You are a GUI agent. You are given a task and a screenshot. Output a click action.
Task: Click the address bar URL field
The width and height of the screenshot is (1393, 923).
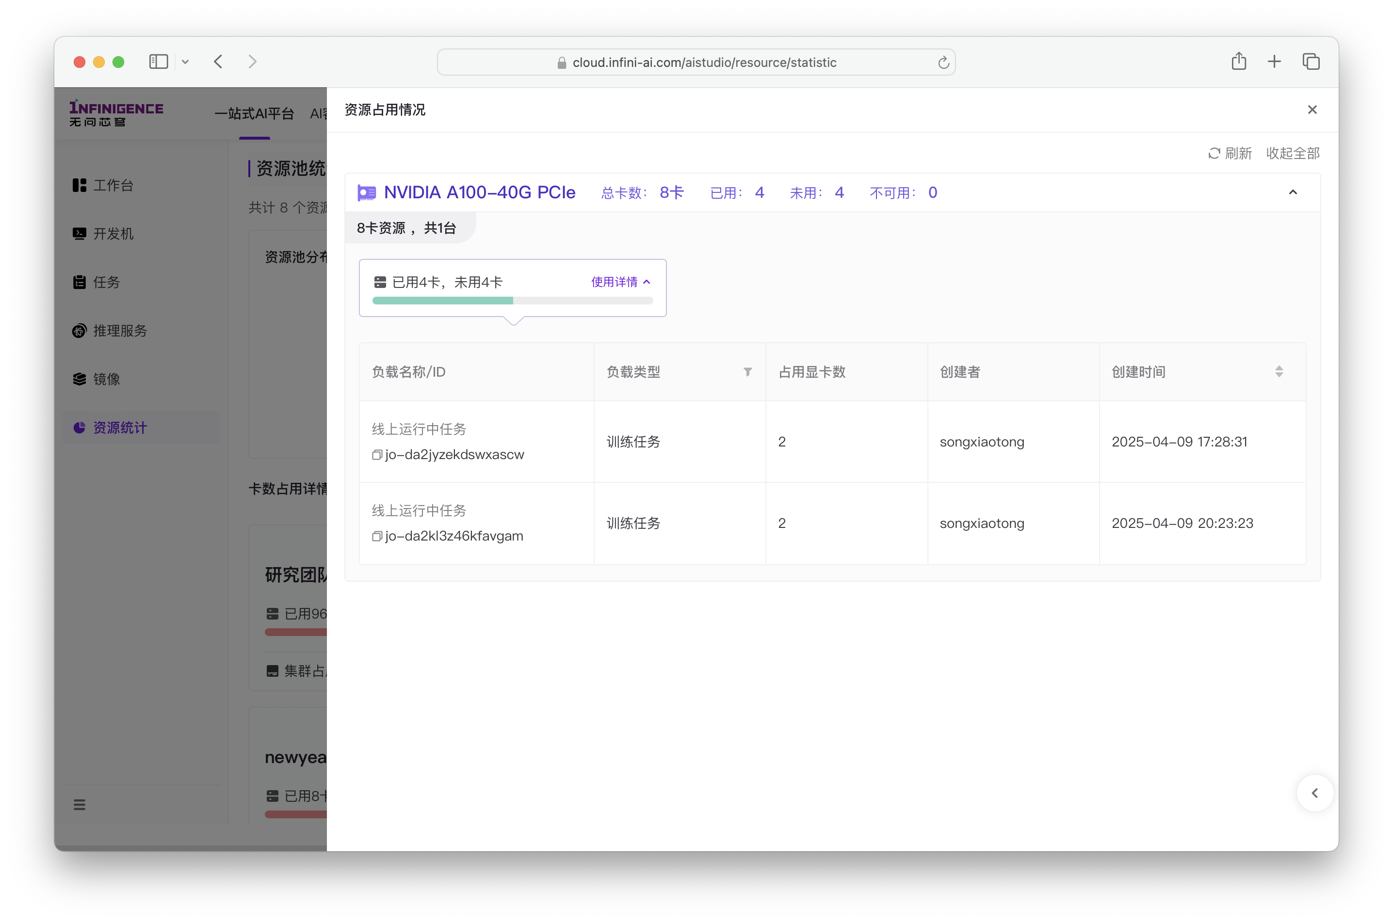(696, 63)
